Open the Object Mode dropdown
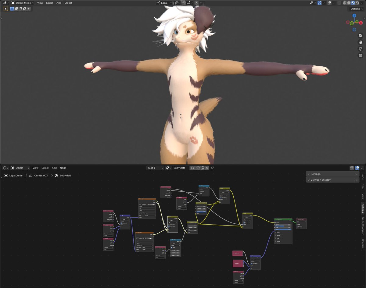The height and width of the screenshot is (288, 366). point(23,3)
